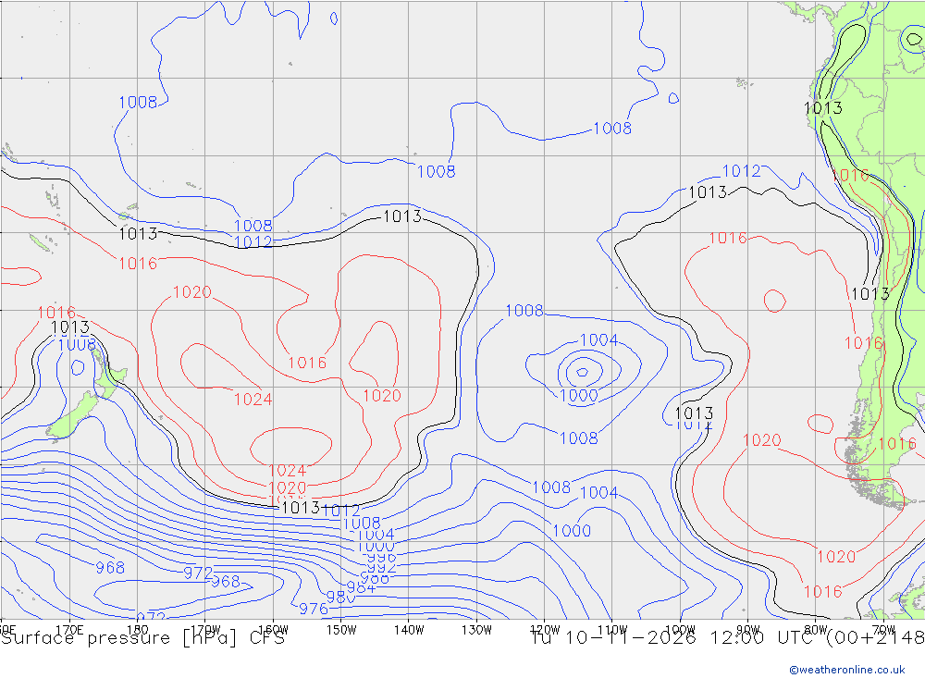Click the 170E longitude label
This screenshot has height=678, width=925.
click(69, 630)
